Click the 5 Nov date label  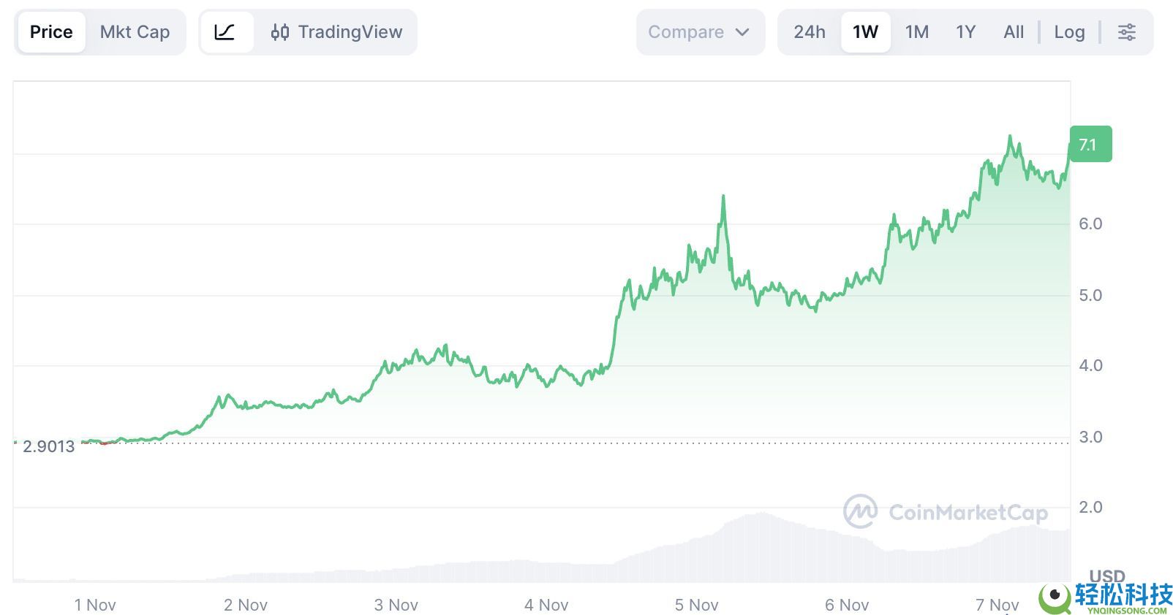pos(696,605)
